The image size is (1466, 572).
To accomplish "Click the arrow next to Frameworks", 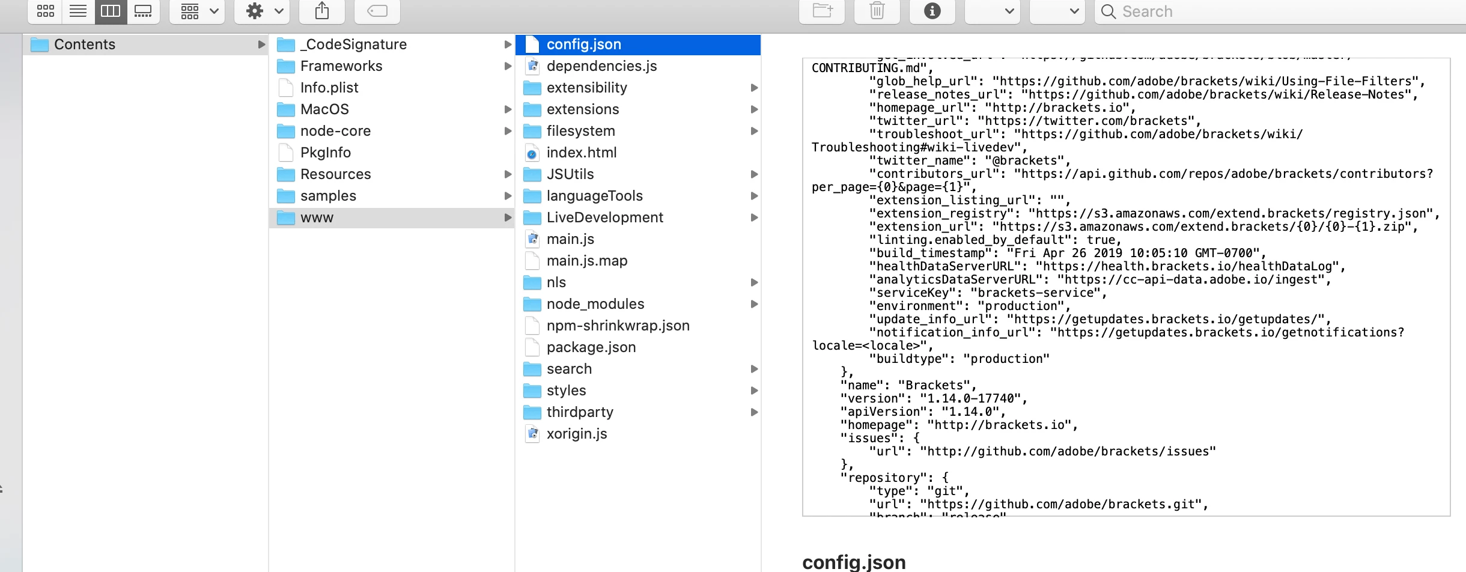I will 508,66.
